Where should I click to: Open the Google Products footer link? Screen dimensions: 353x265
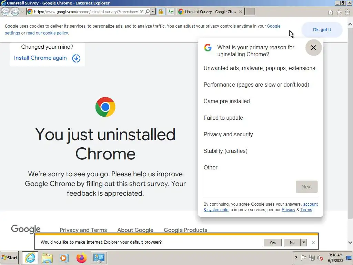(185, 230)
